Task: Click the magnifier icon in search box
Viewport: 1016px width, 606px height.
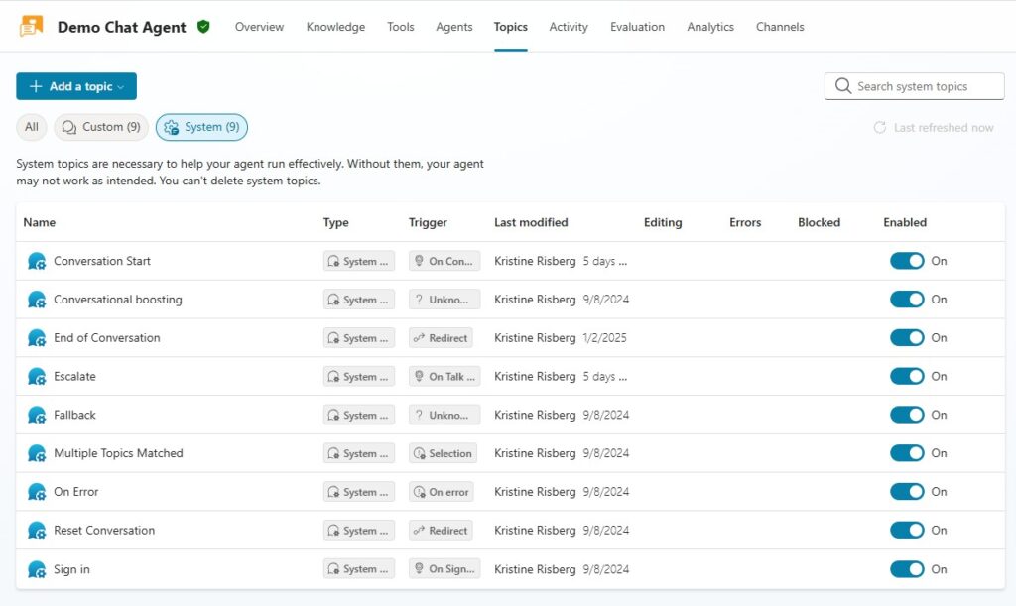Action: click(843, 86)
